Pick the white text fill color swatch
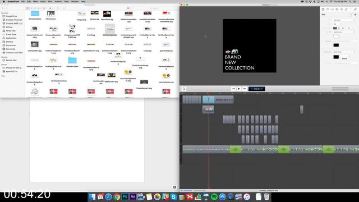 click(336, 36)
